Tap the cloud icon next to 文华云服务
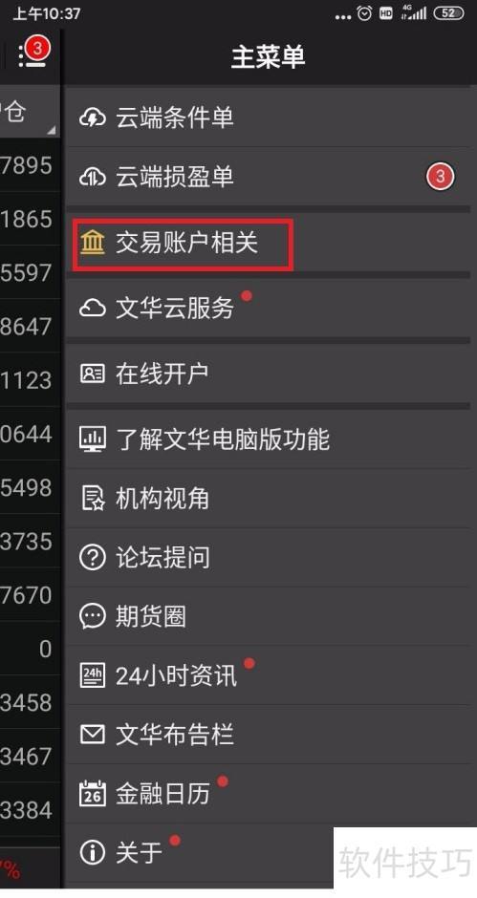Image resolution: width=477 pixels, height=898 pixels. (x=93, y=309)
